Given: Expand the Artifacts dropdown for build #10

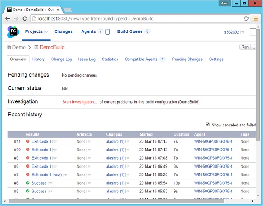Looking at the screenshot, I should coord(89,150).
